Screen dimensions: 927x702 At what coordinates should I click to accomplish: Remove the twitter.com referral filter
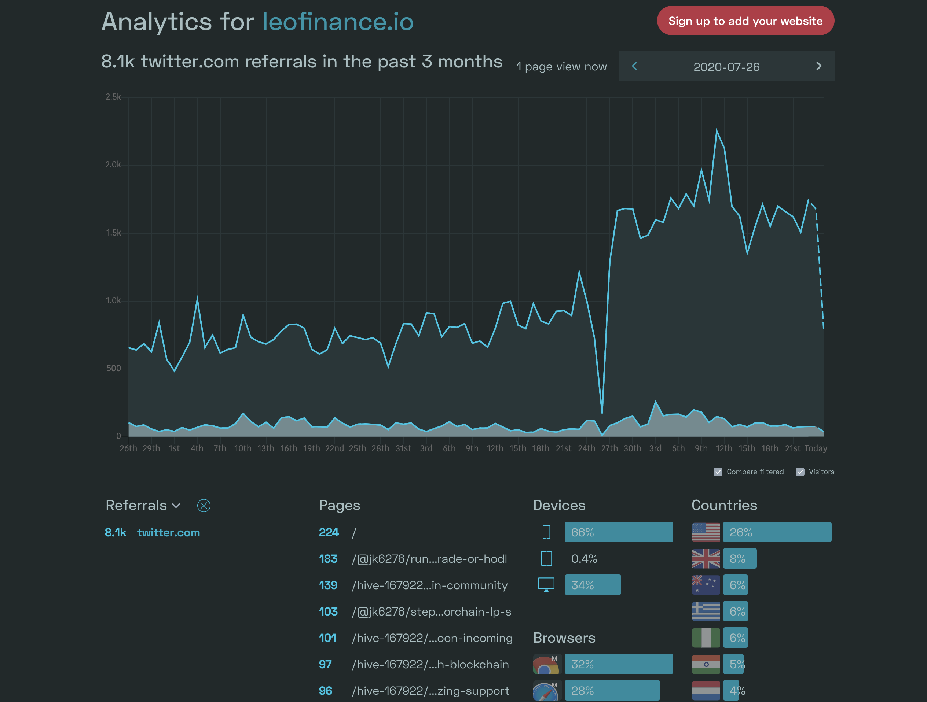pyautogui.click(x=204, y=506)
